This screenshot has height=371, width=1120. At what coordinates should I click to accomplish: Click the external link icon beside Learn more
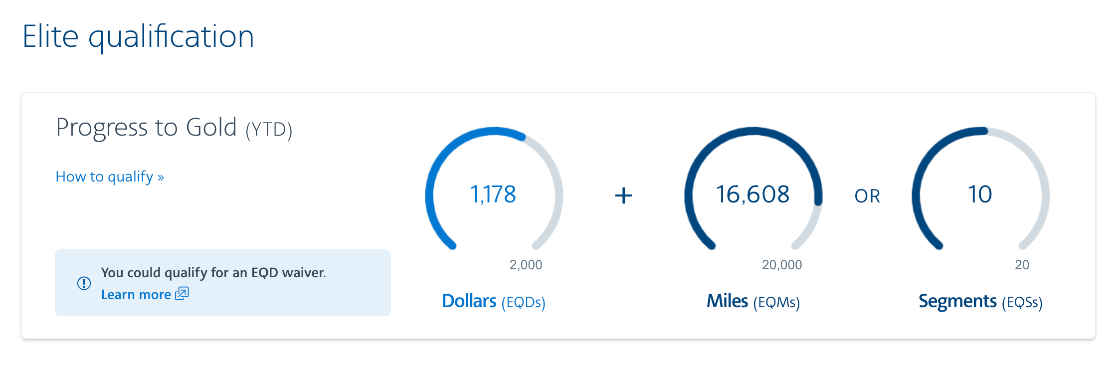pos(182,294)
